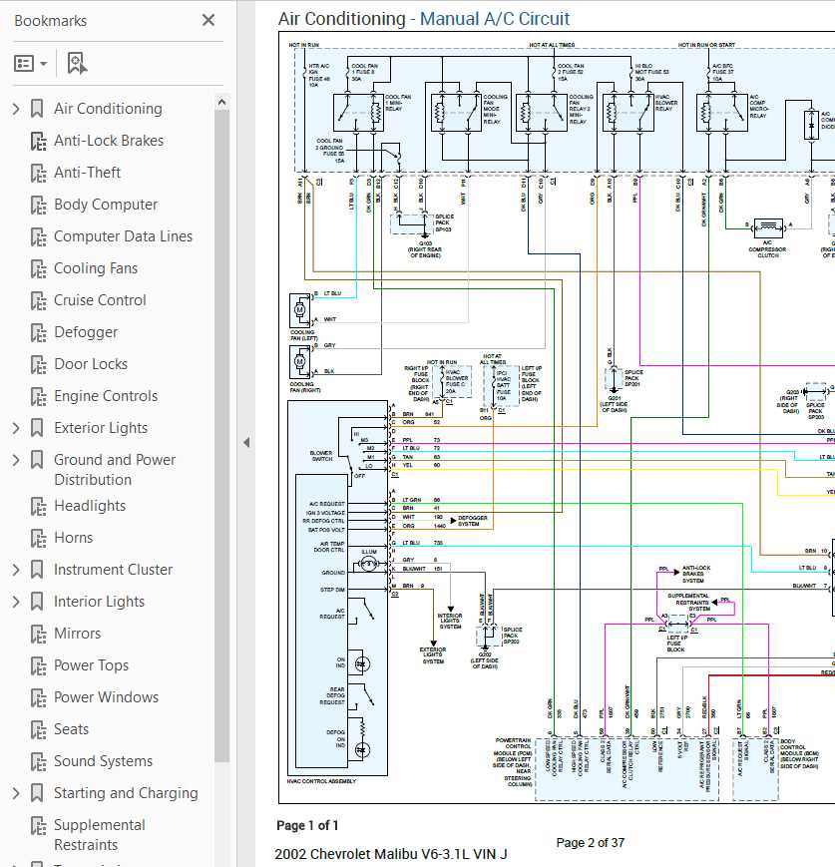
Task: Navigate to the Headlights bookmark
Action: point(90,507)
